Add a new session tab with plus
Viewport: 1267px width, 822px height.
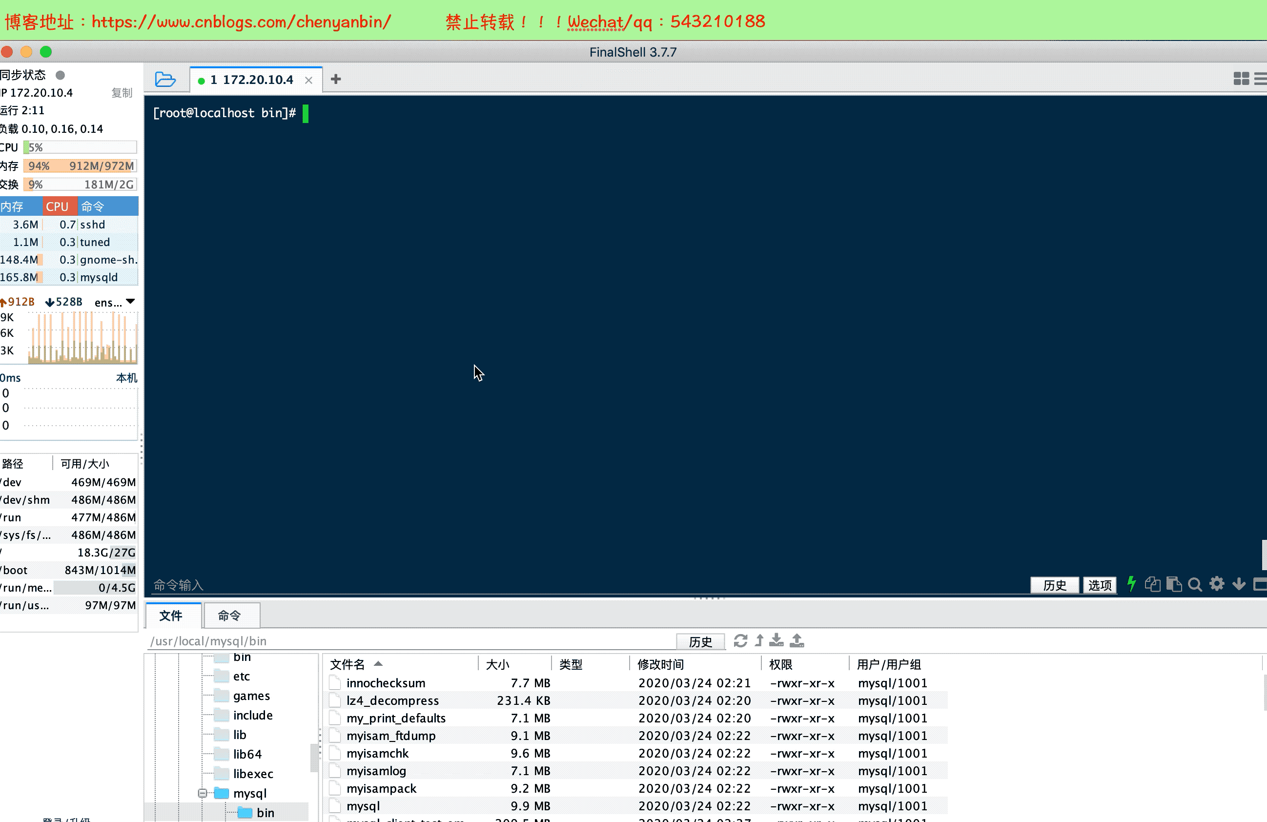[335, 80]
